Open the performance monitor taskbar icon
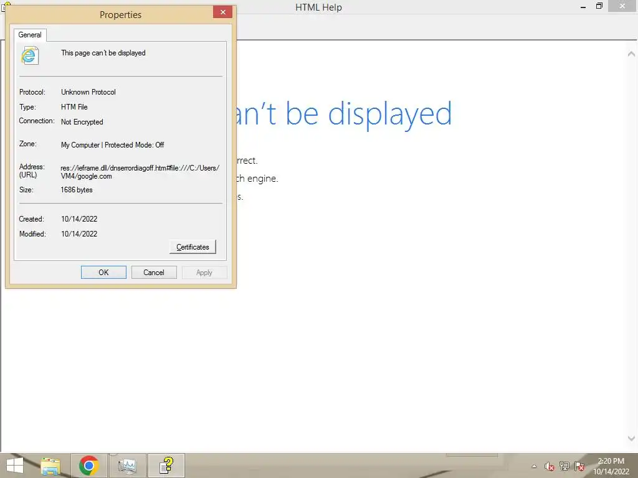 point(127,466)
